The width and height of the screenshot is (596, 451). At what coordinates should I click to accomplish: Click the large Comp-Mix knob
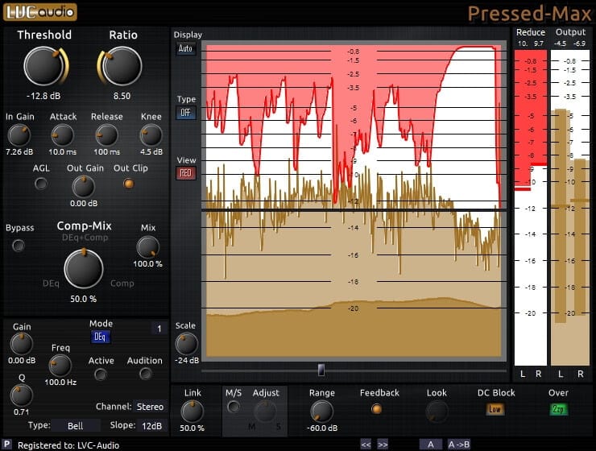[84, 269]
